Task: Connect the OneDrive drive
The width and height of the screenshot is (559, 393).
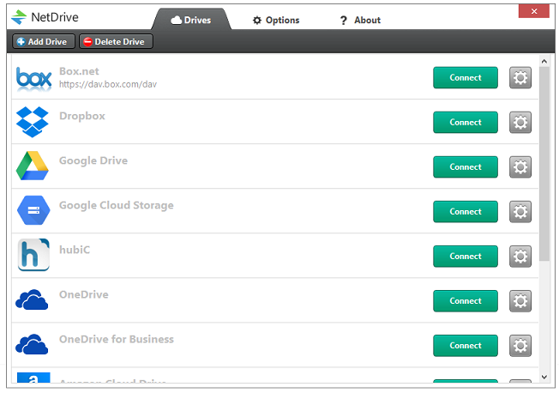Action: 465,301
